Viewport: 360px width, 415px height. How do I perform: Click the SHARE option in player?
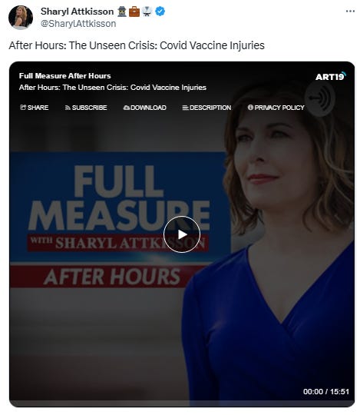(x=34, y=108)
